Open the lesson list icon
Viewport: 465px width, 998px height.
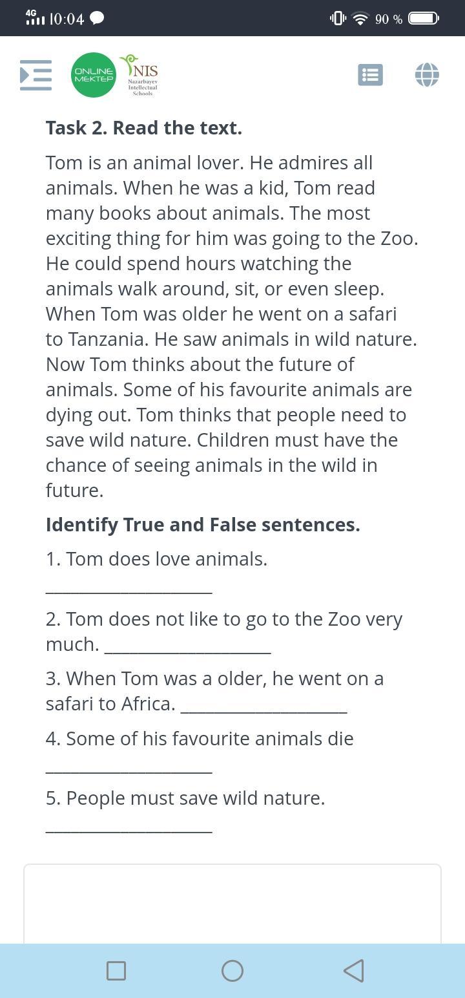370,75
